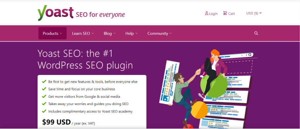Click the '/ year (ex. VAT)' text
300x129 pixels.
[x=83, y=123]
